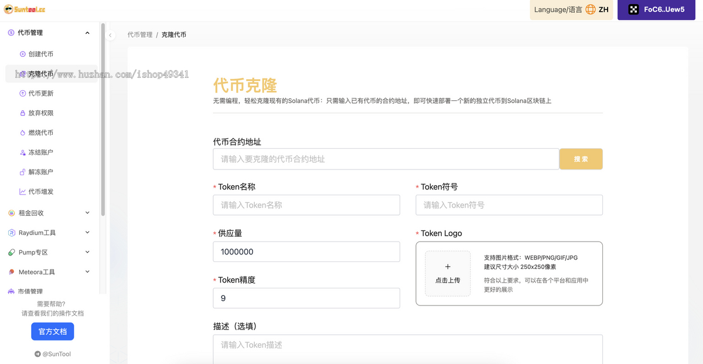Click the 燃烧代币 flame icon
The height and width of the screenshot is (364, 703).
click(x=23, y=132)
